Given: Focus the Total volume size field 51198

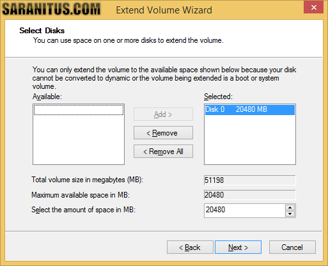Looking at the screenshot, I should [250, 180].
